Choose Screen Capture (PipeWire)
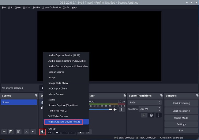199x140 pixels. click(66, 105)
